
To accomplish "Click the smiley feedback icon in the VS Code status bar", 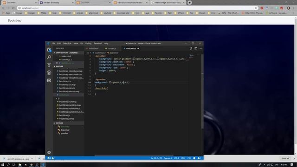I will pos(194,158).
